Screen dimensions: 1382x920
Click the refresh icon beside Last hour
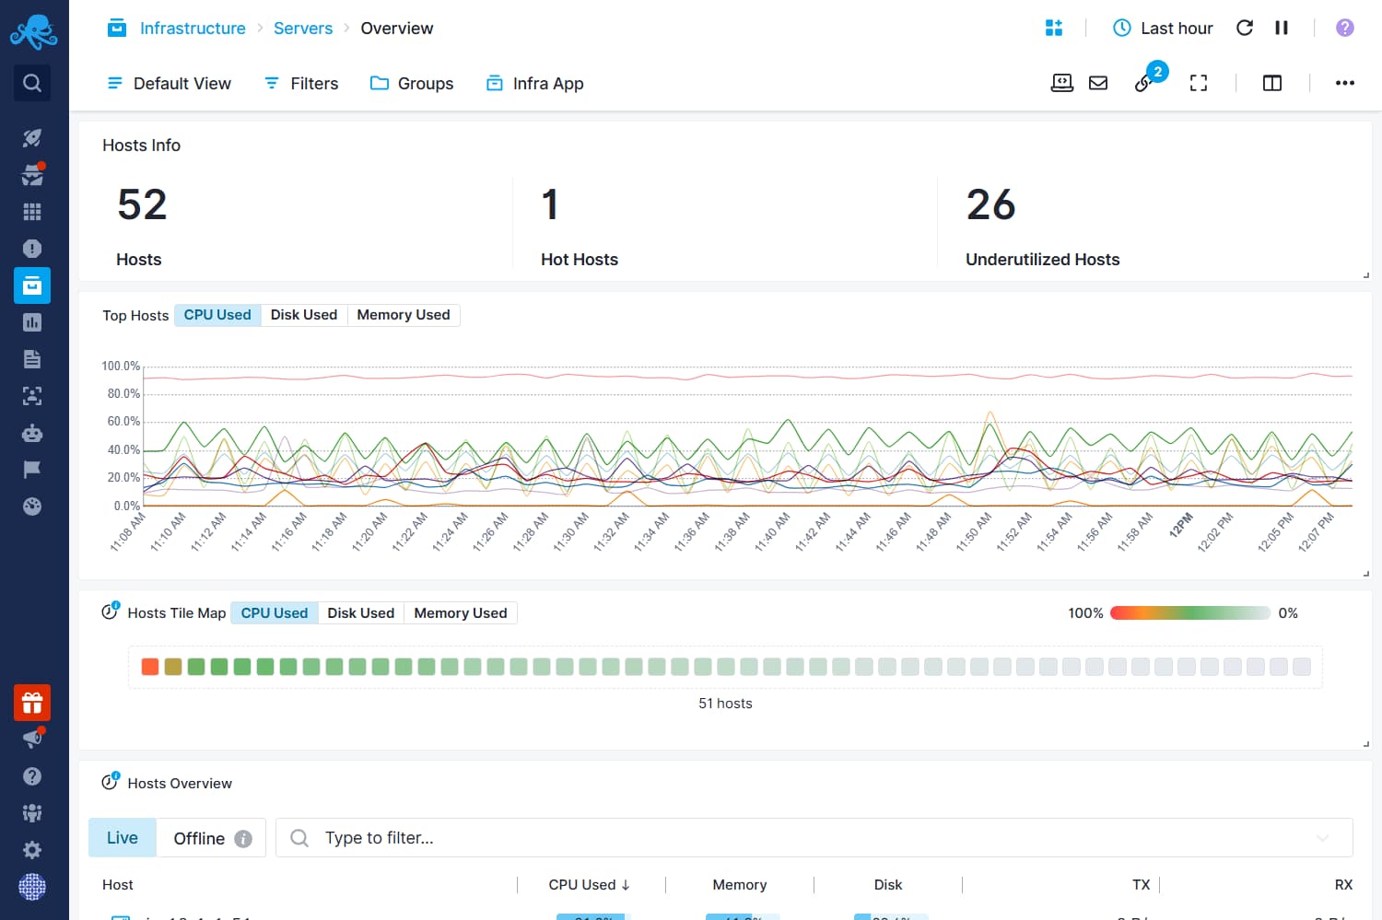pyautogui.click(x=1244, y=28)
